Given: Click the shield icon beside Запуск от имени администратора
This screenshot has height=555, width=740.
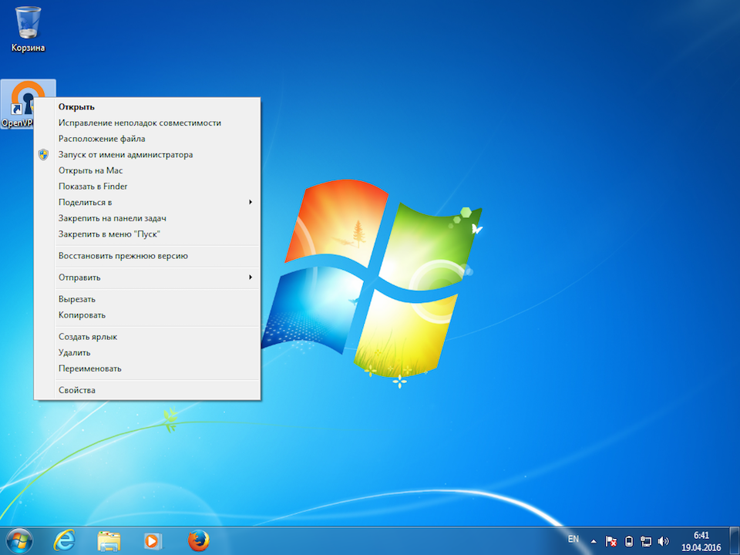Looking at the screenshot, I should [x=43, y=155].
